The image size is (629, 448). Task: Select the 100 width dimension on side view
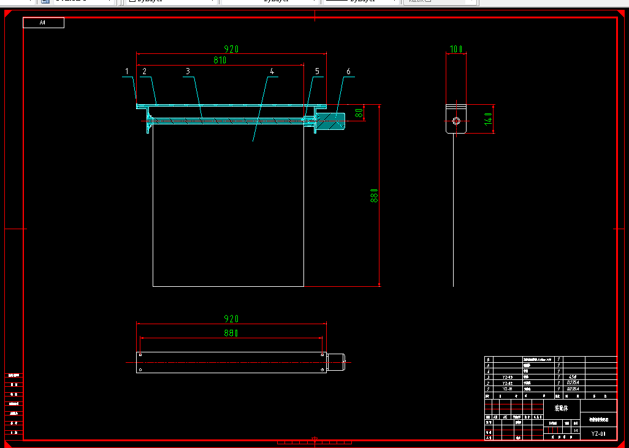point(456,49)
